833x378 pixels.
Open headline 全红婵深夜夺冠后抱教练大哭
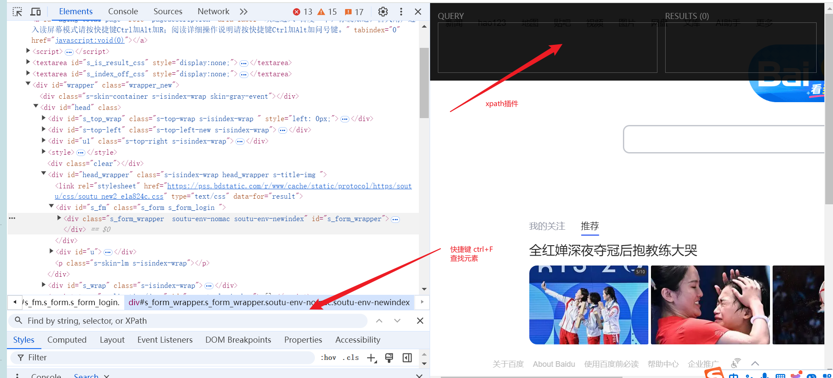(613, 250)
